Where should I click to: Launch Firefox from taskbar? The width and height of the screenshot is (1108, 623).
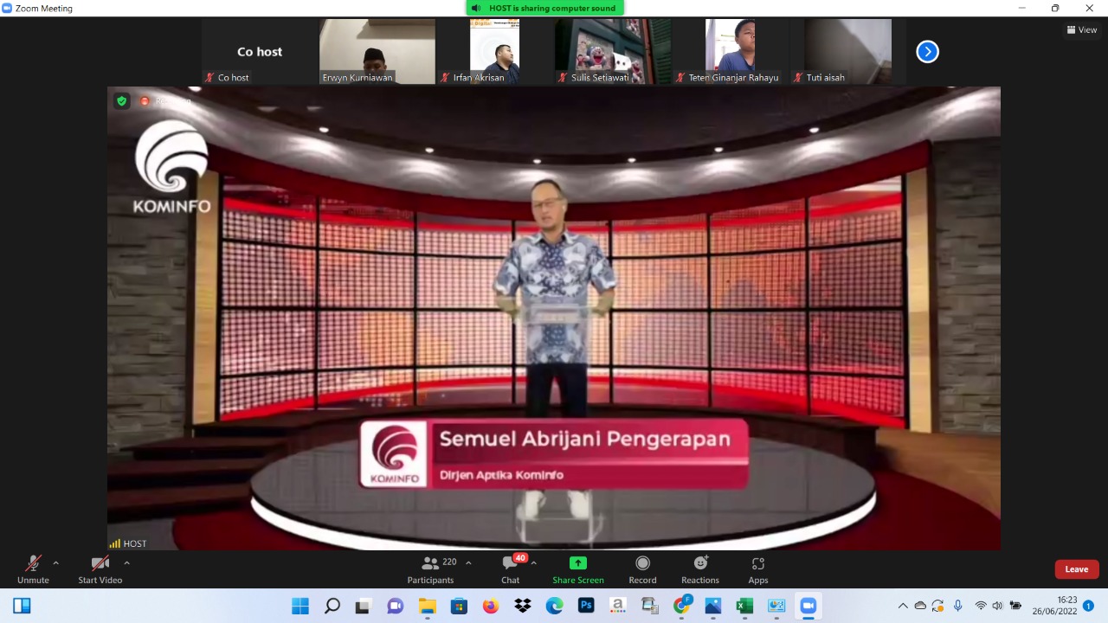click(491, 606)
